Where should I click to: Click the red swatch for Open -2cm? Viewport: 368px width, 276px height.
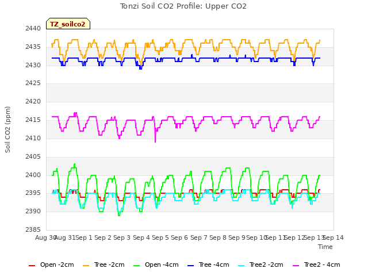tap(32, 266)
